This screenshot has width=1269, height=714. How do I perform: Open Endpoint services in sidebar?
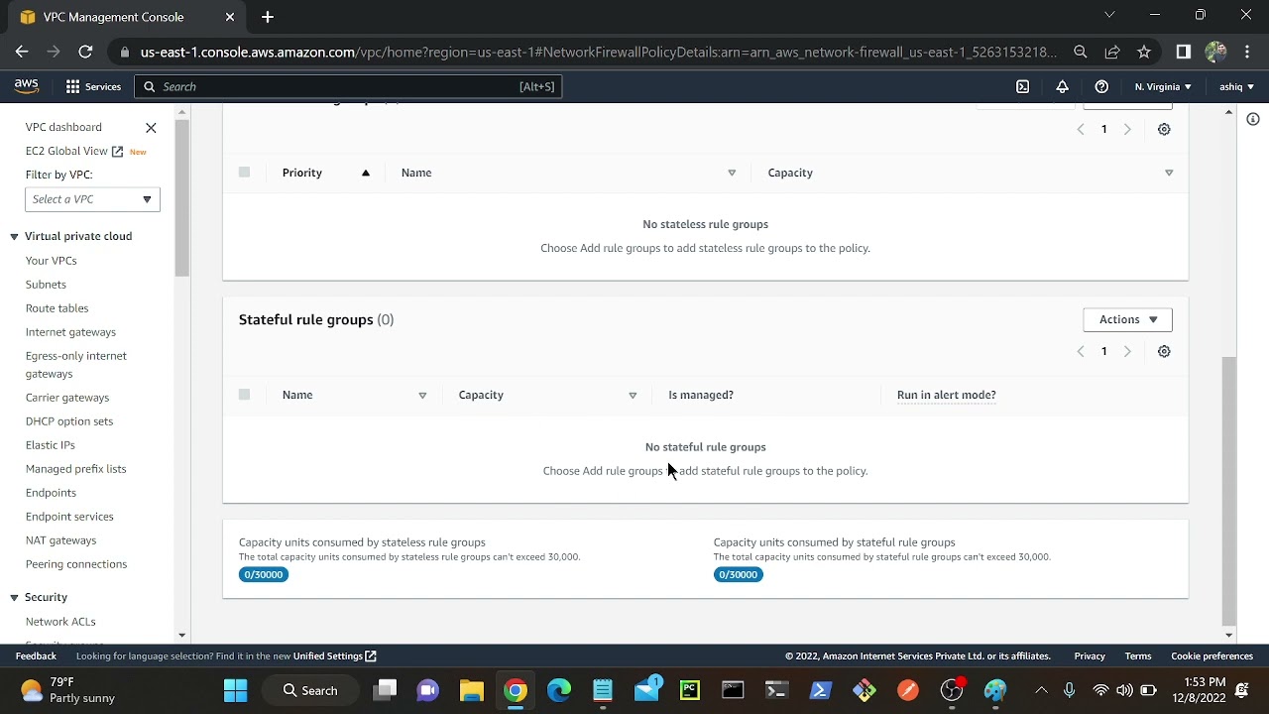point(69,517)
